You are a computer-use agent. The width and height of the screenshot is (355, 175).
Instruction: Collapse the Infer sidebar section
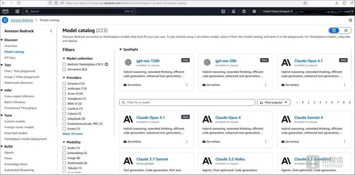[x=2, y=90]
